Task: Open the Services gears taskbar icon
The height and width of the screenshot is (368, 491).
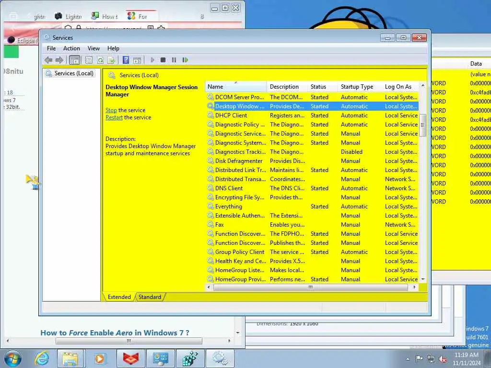Action: 220,359
